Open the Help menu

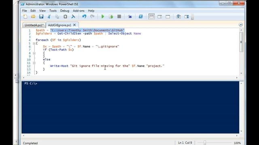91,11
